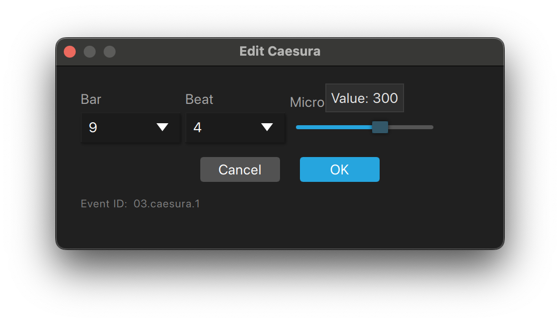Screen dimensions: 560x323
Task: Click the Micro slider thumb handle
Action: click(380, 127)
